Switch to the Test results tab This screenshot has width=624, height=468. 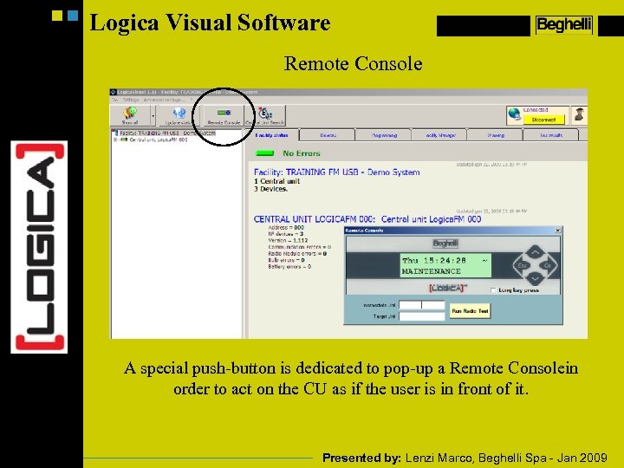point(551,135)
